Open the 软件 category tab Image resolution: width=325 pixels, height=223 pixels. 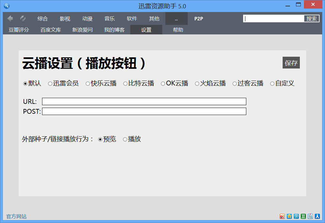click(x=132, y=19)
